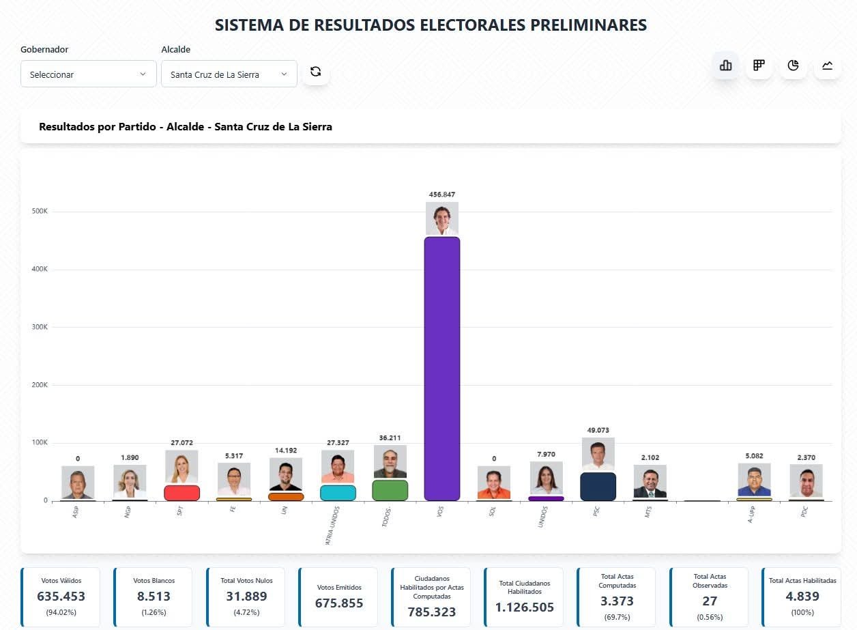Switch to the line chart view
The image size is (857, 630).
827,66
